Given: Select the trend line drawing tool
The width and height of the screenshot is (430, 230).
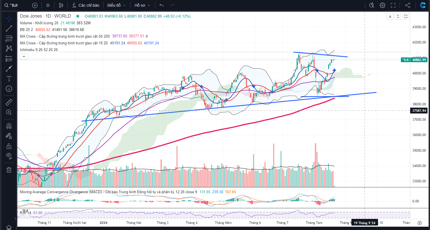Looking at the screenshot, I should click(x=9, y=28).
